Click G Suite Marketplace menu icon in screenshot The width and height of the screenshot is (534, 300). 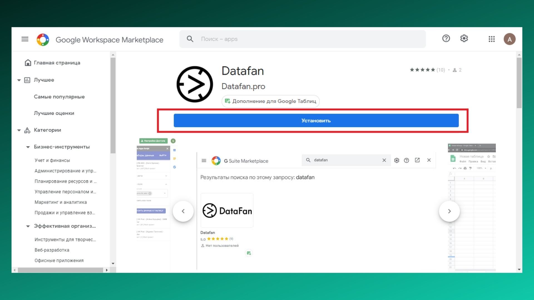pyautogui.click(x=204, y=161)
